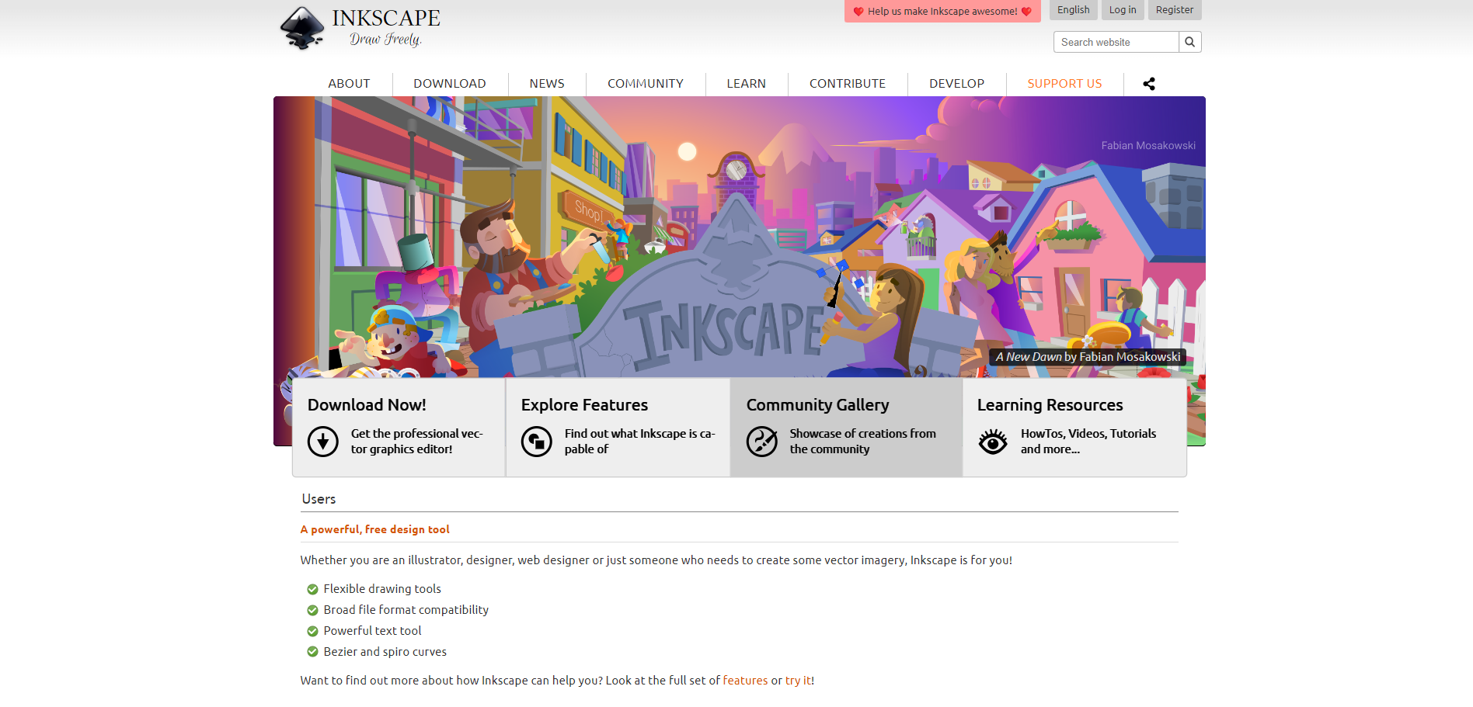Focus the Search website field
Viewport: 1473px width, 707px height.
click(x=1116, y=42)
